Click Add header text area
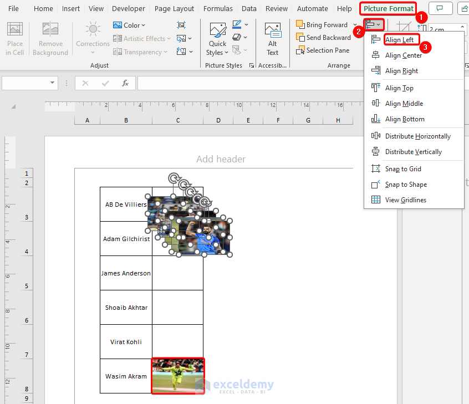This screenshot has width=469, height=404. [x=221, y=159]
